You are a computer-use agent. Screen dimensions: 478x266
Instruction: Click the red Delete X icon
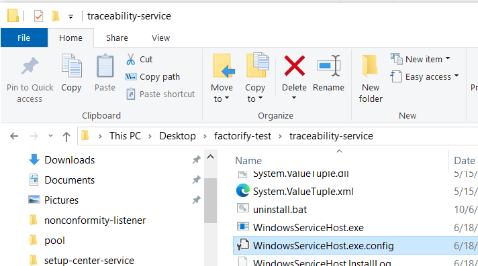pyautogui.click(x=294, y=66)
